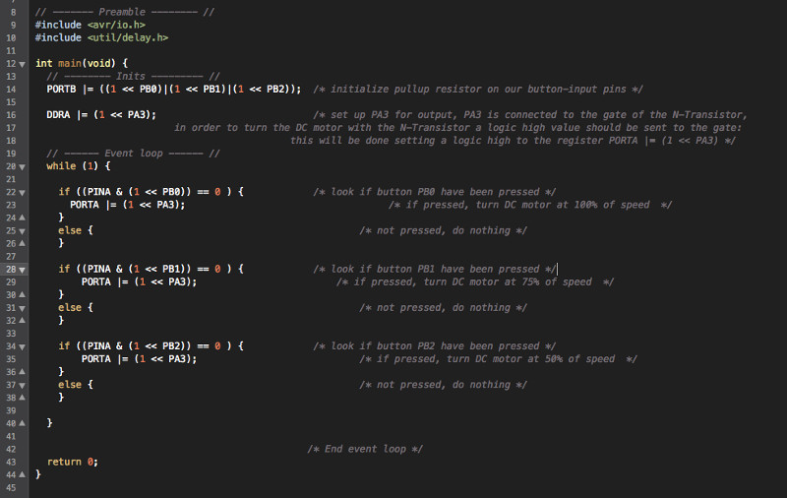787x498 pixels.
Task: Click the fold end marker at line 38
Action: (22, 397)
